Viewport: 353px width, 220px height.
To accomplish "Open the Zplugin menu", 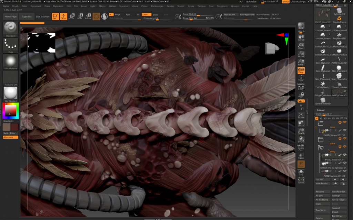I will coord(234,6).
